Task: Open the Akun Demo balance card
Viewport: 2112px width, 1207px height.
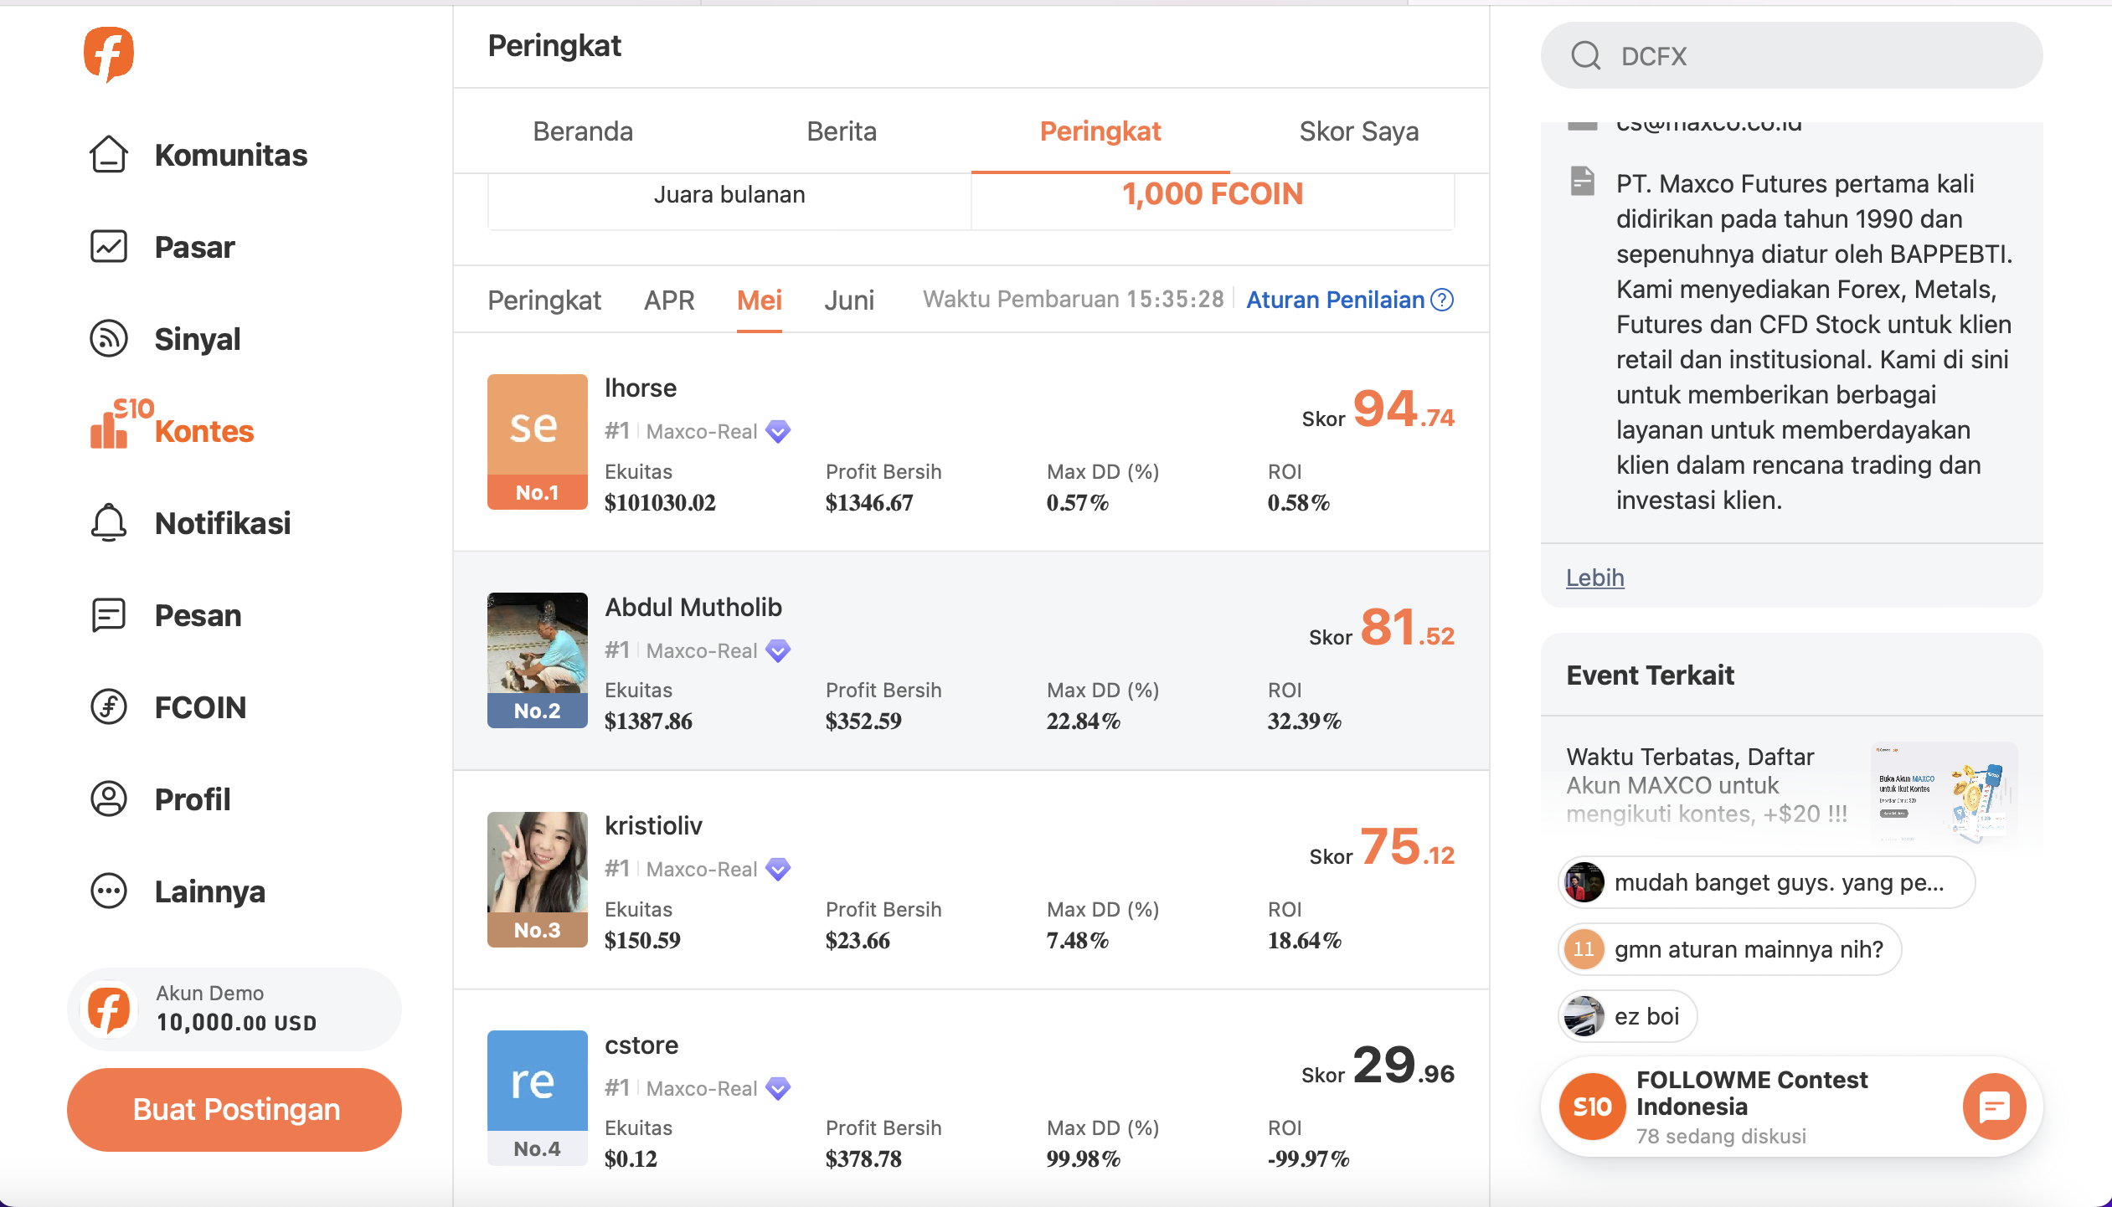Action: point(234,1009)
